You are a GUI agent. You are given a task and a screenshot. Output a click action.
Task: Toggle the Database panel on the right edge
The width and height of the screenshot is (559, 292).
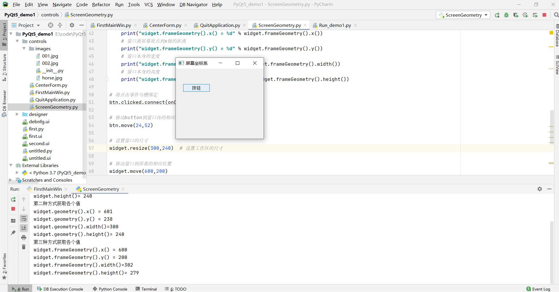557,36
